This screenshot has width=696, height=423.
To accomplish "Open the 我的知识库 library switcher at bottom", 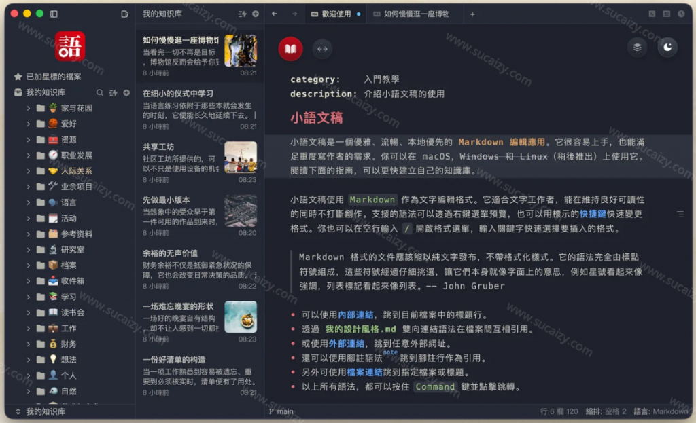I will click(40, 411).
